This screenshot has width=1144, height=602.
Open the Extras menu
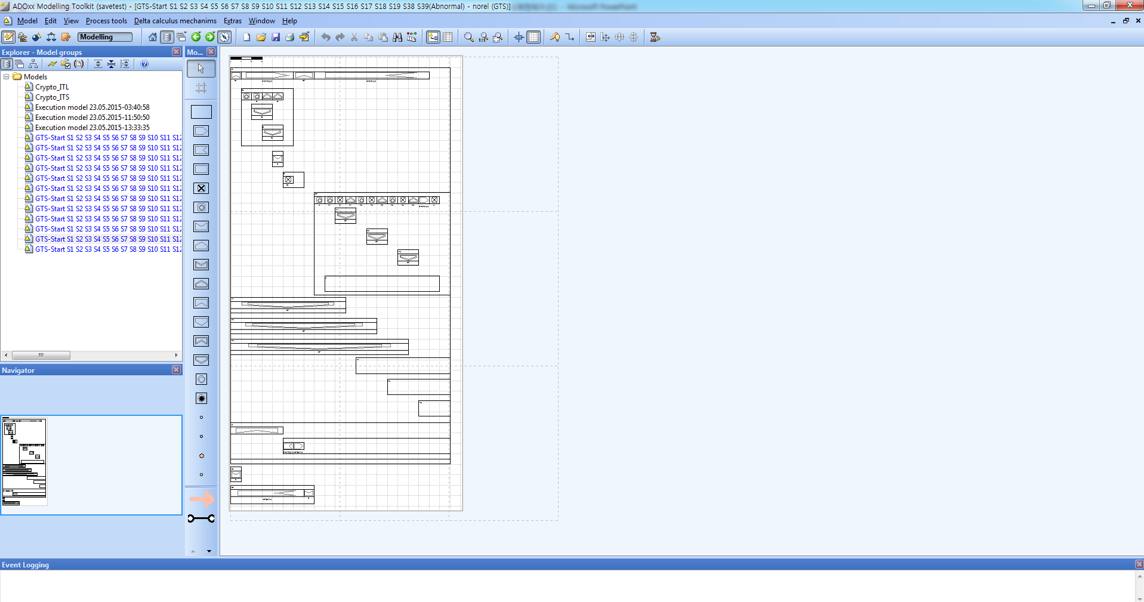click(233, 21)
